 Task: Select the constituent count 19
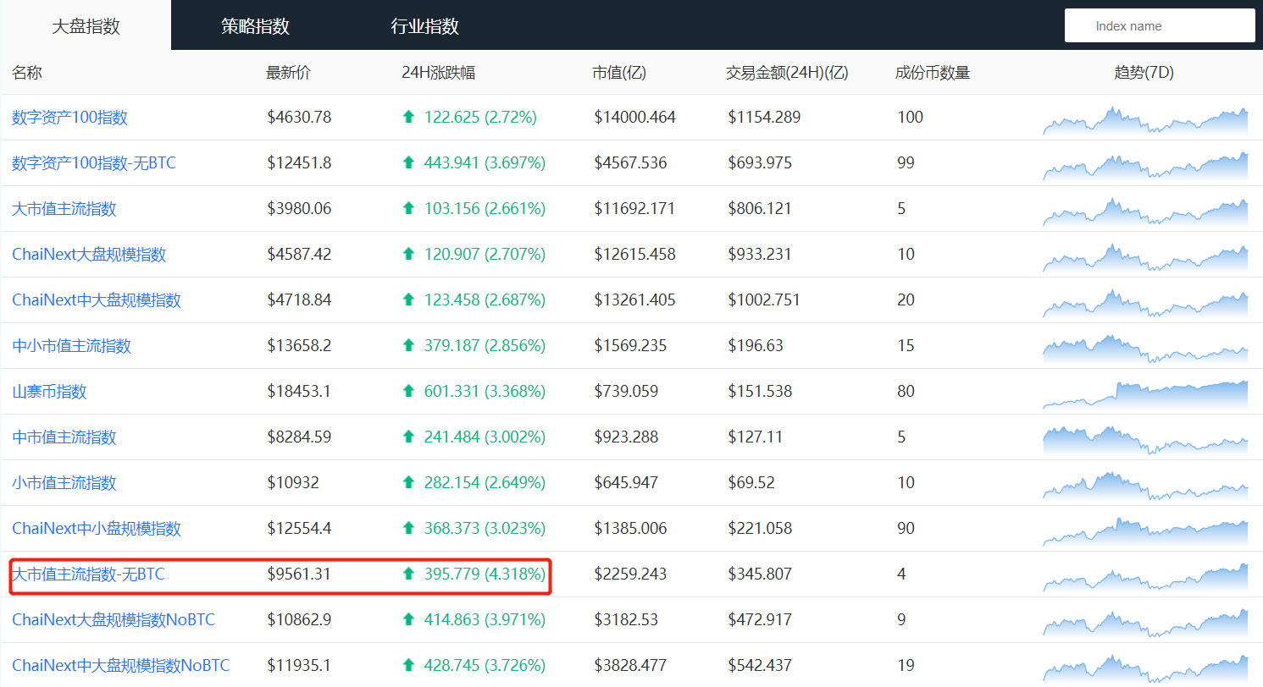(906, 666)
